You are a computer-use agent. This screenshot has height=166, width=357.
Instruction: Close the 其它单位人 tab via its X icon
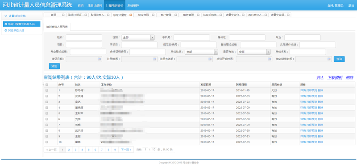point(266,15)
